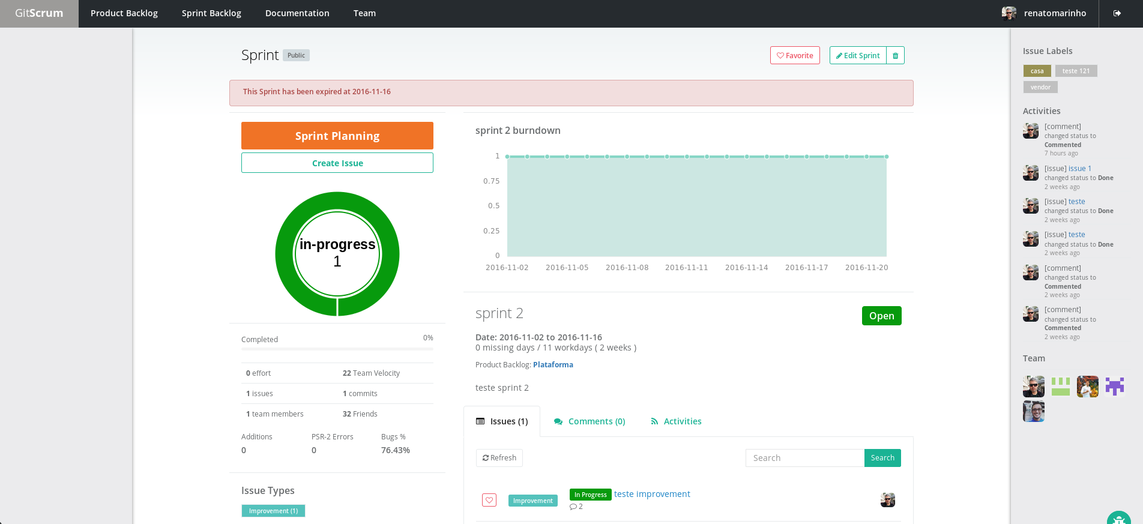Click green pixel team avatar
The image size is (1143, 524).
coord(1061,387)
